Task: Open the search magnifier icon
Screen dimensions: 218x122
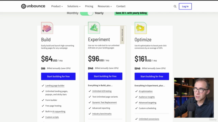Action: (175, 6)
